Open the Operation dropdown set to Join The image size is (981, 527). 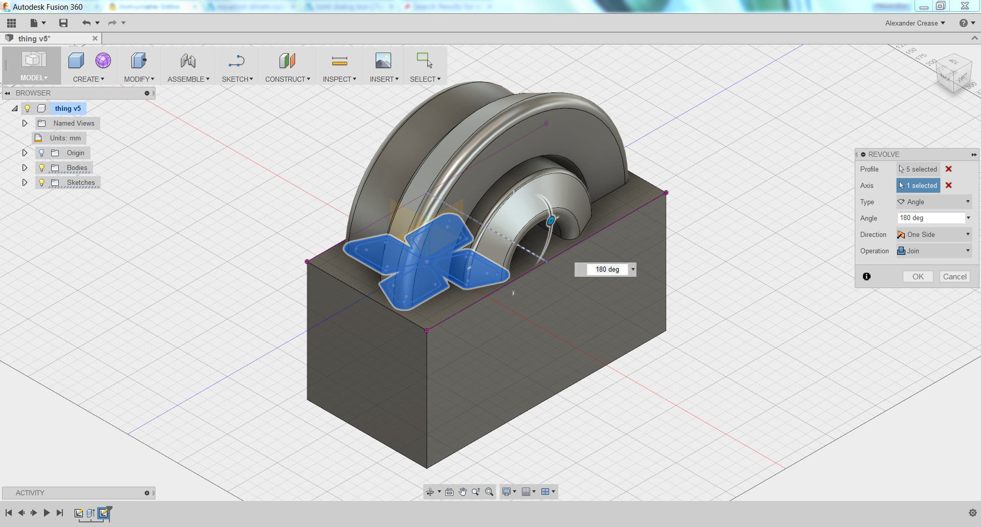(x=933, y=251)
